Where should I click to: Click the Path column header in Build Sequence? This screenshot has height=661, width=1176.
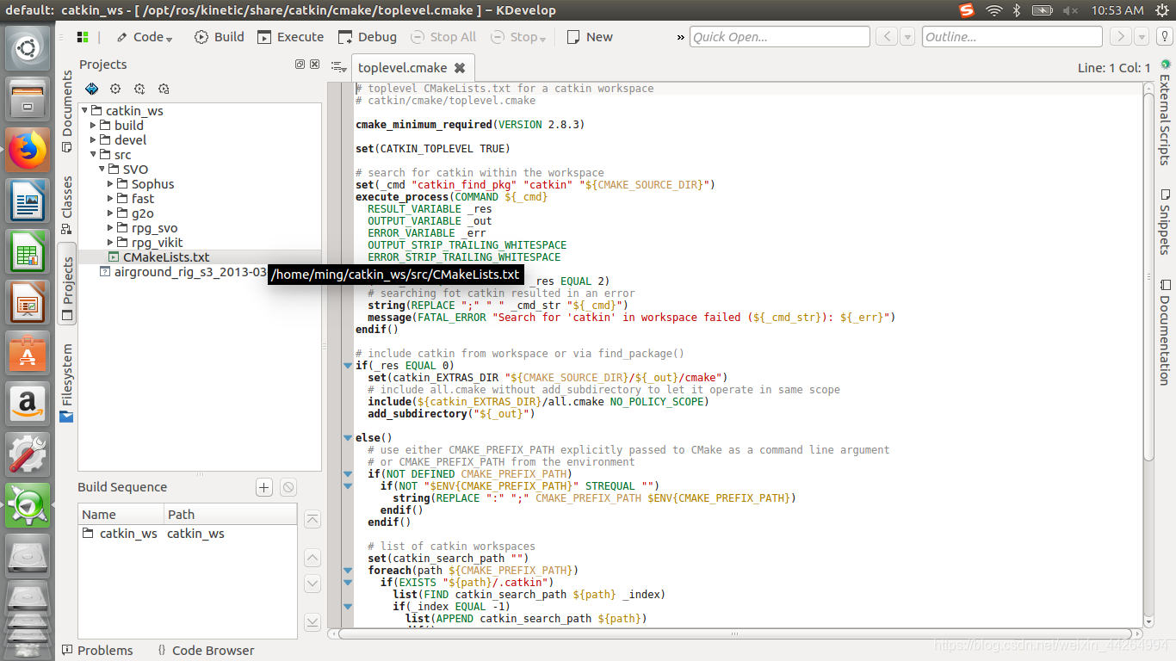pos(230,515)
